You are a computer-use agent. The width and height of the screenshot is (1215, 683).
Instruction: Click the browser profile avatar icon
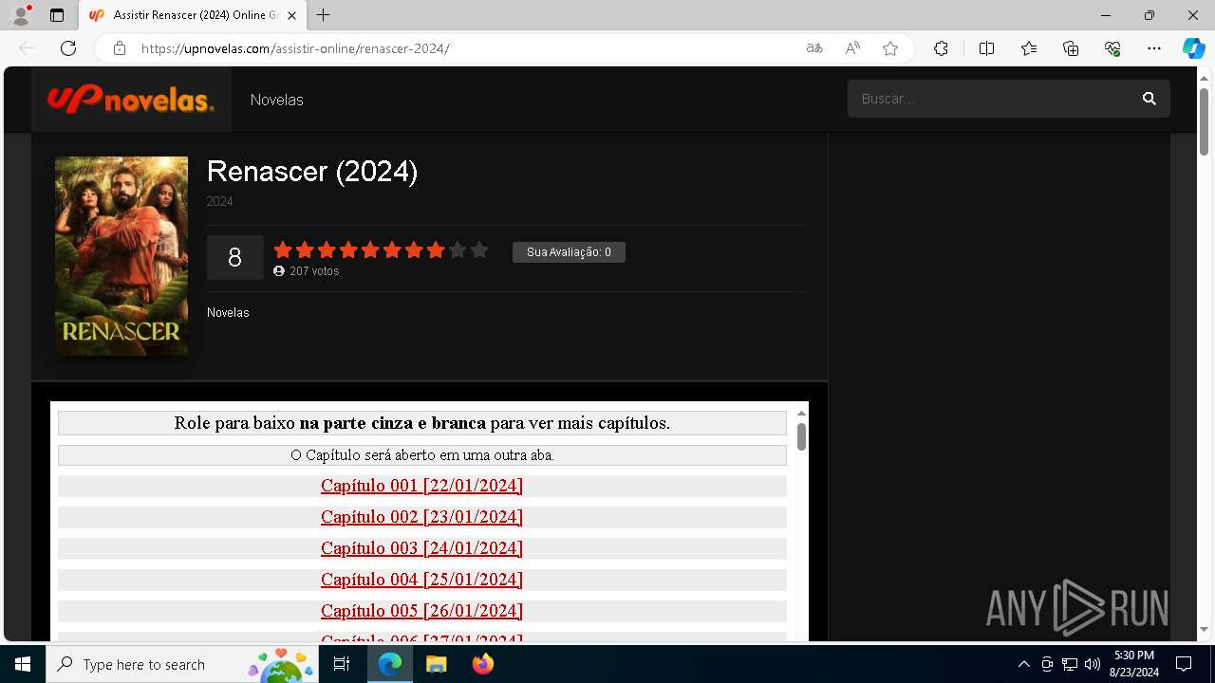point(21,15)
